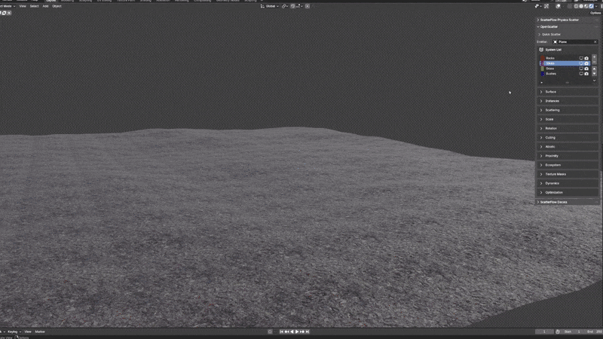
Task: Toggle the preview range clock icon
Action: point(558,331)
